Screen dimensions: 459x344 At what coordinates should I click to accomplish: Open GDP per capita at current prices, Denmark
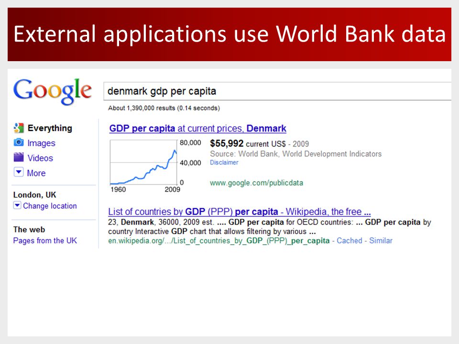point(197,129)
